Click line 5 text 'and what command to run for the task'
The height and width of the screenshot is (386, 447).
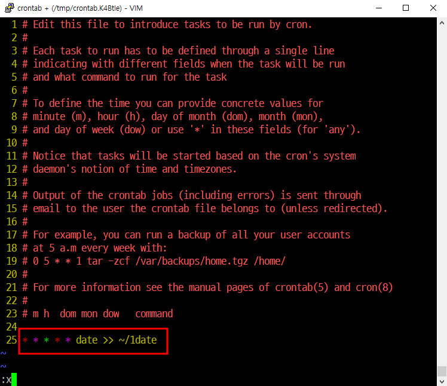(130, 77)
